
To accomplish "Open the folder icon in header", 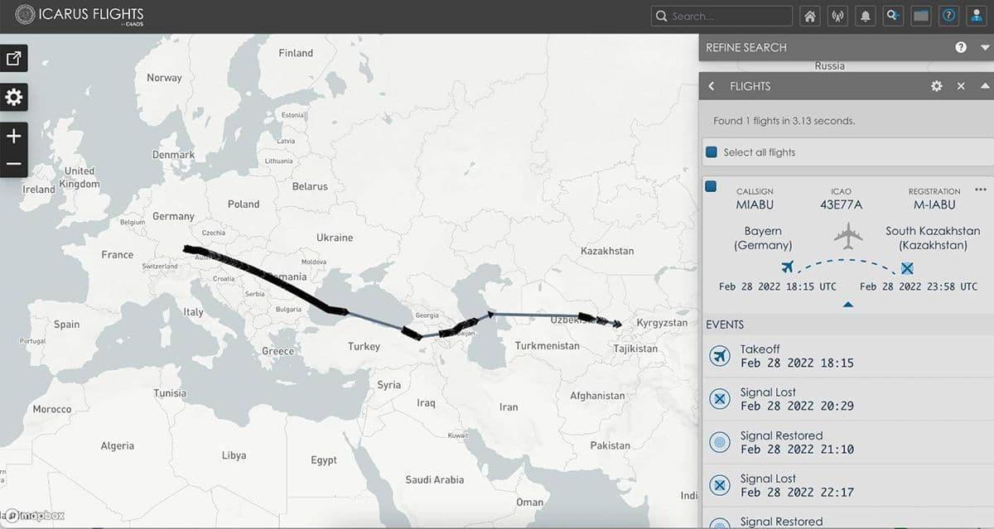I will 920,16.
